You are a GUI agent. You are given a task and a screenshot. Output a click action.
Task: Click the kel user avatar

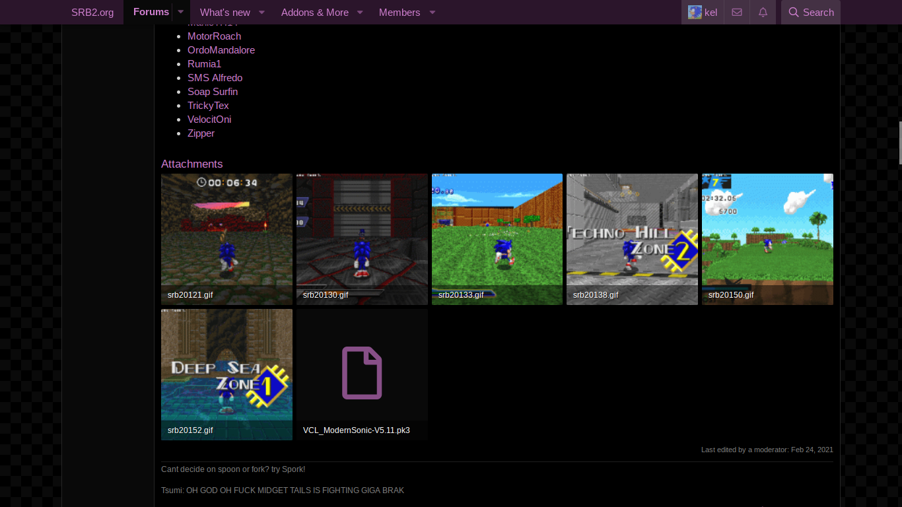tap(695, 13)
